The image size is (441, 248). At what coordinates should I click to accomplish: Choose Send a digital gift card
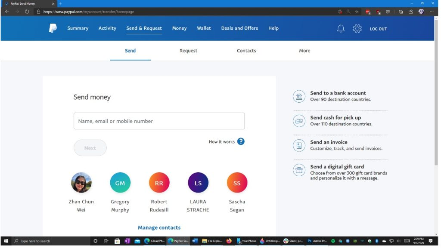tap(337, 167)
